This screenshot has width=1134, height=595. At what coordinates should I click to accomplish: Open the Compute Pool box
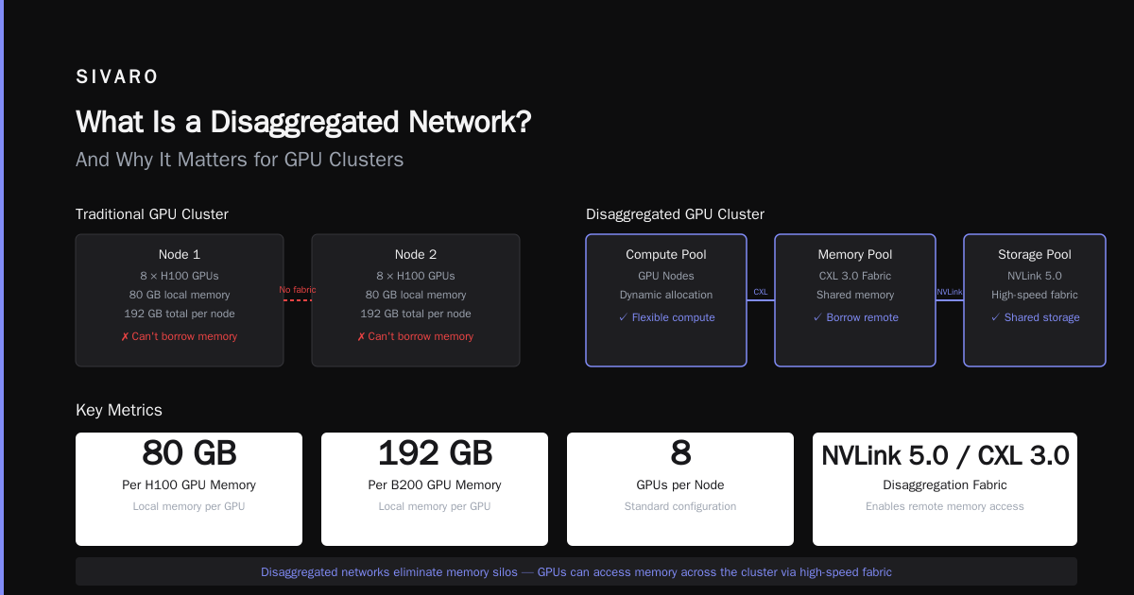(666, 300)
